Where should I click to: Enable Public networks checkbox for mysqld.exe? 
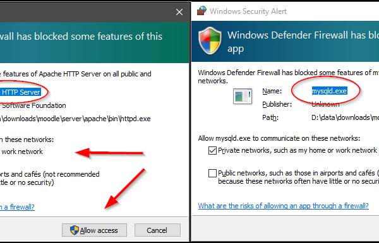click(212, 173)
